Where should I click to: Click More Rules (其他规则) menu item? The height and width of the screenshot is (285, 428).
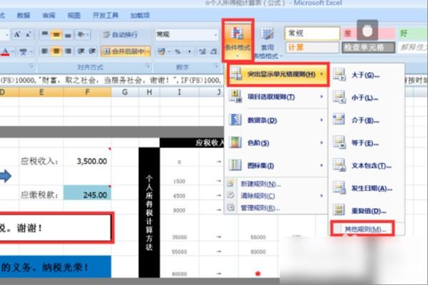tap(364, 229)
